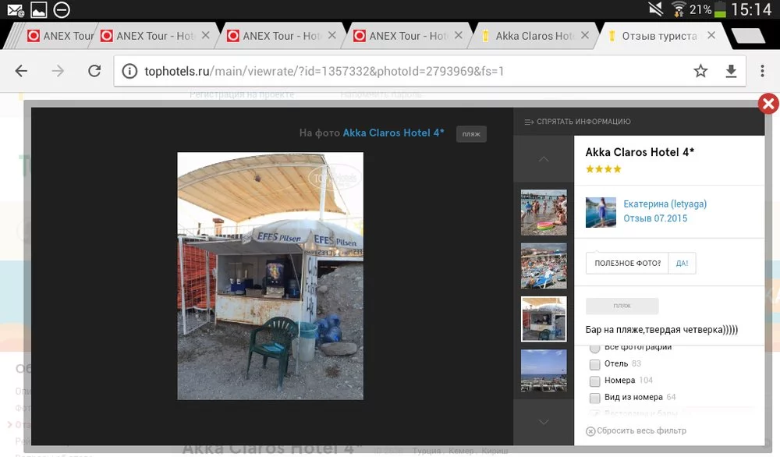
Task: Close the Отзыв туриста tab
Action: tap(711, 35)
